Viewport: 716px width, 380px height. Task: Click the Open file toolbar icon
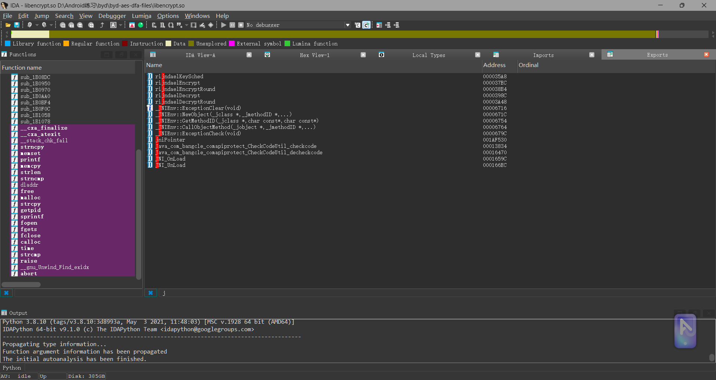(8, 25)
